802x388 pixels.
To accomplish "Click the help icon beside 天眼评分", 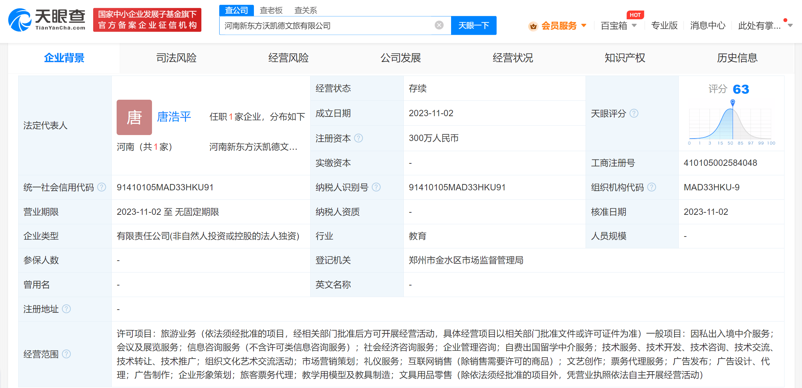I will (x=634, y=113).
